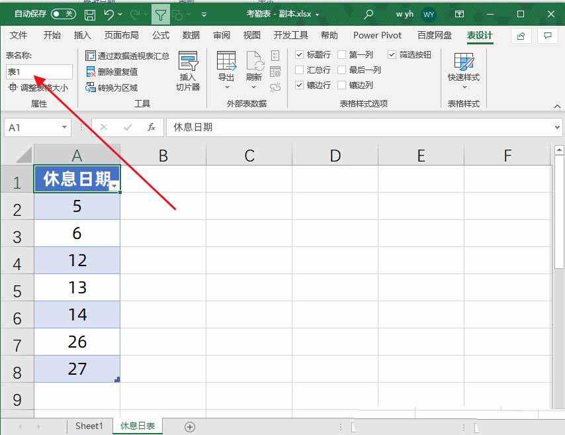Click the Share icon at top right
This screenshot has width=565, height=435.
521,36
